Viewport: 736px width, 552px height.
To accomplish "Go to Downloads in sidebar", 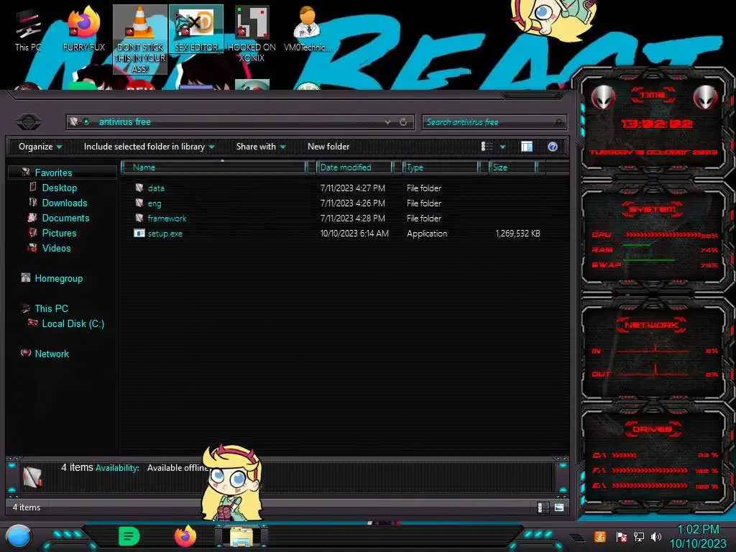I will point(65,203).
